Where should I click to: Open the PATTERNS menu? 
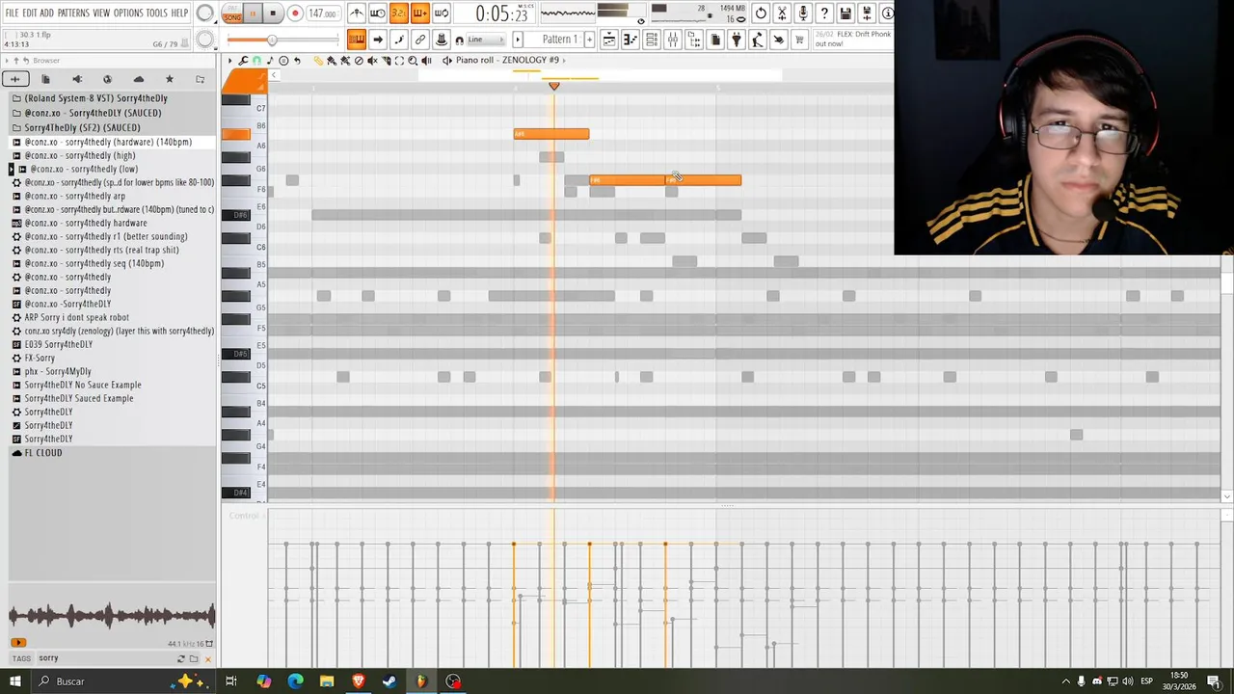pyautogui.click(x=73, y=13)
